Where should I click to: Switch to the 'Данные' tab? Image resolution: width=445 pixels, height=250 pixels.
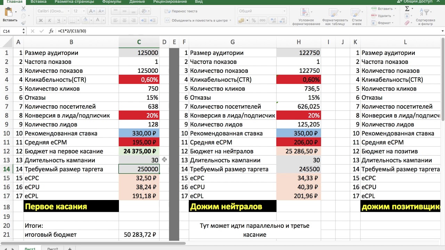click(137, 2)
